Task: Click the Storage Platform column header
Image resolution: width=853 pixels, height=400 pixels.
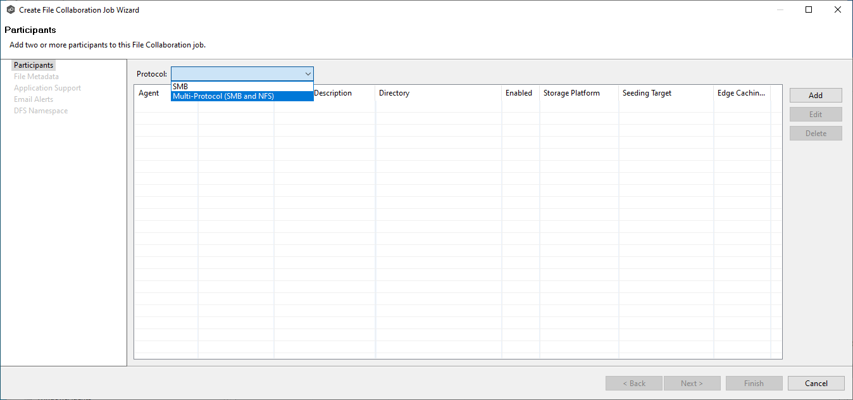Action: click(x=571, y=93)
